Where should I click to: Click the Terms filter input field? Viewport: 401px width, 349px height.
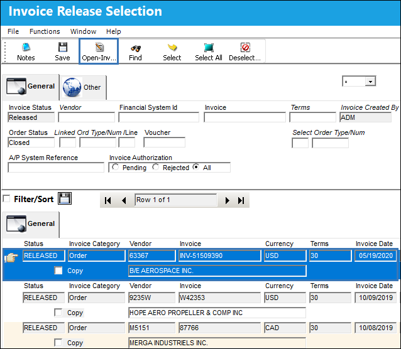pos(312,117)
